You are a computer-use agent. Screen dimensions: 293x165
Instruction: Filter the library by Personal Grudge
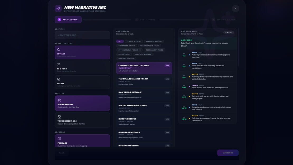(154, 42)
